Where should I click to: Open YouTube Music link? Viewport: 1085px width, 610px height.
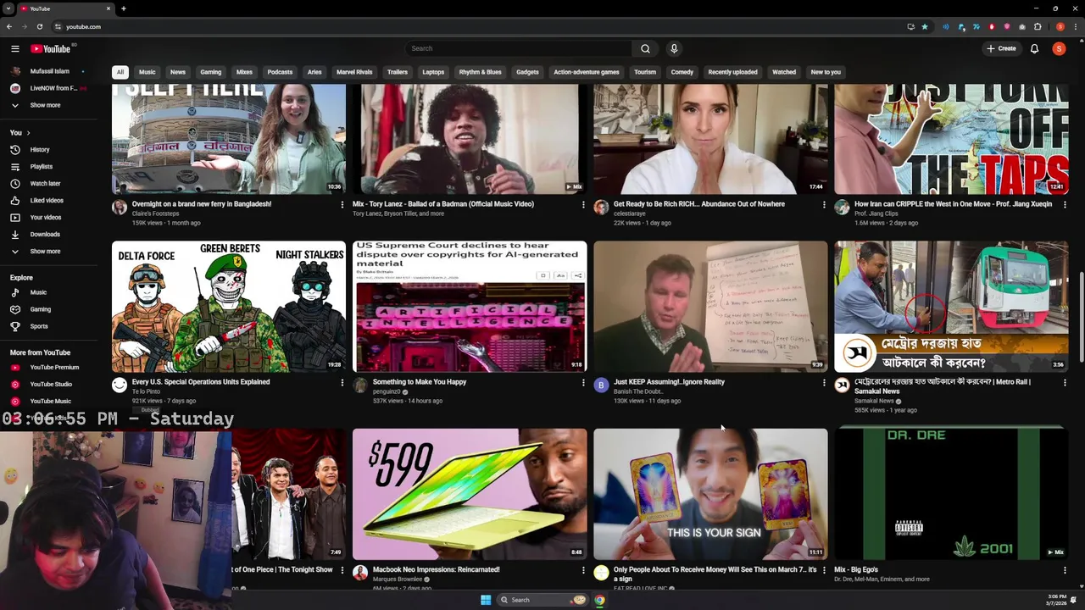(x=50, y=401)
